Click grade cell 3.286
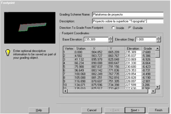The height and width of the screenshot is (114, 171). click(149, 85)
